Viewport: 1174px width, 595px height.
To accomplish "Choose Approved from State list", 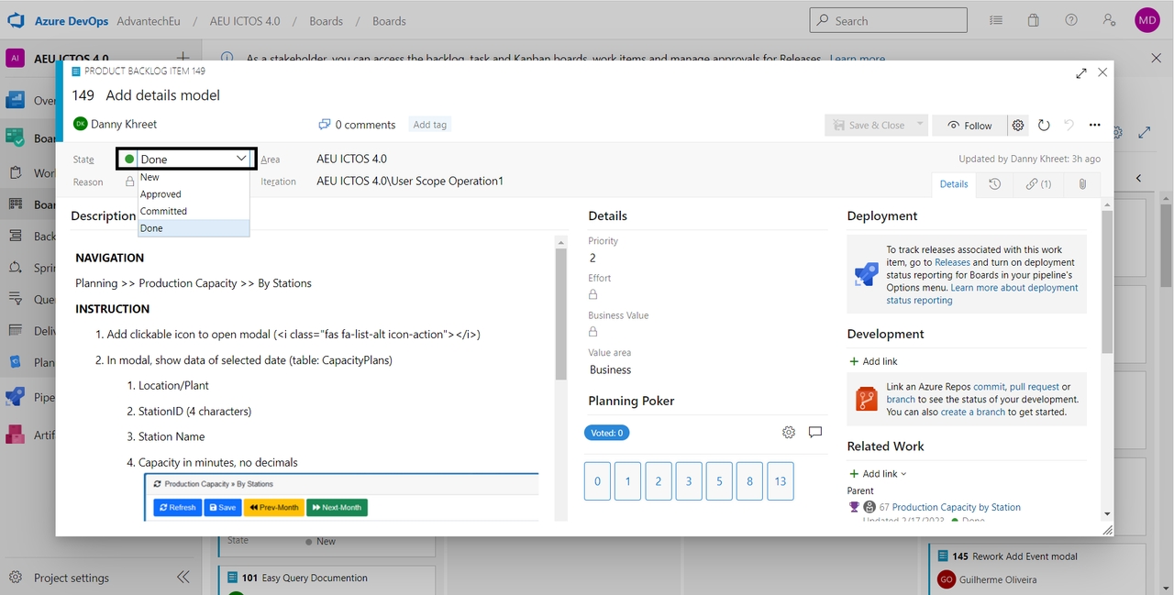I will point(161,194).
